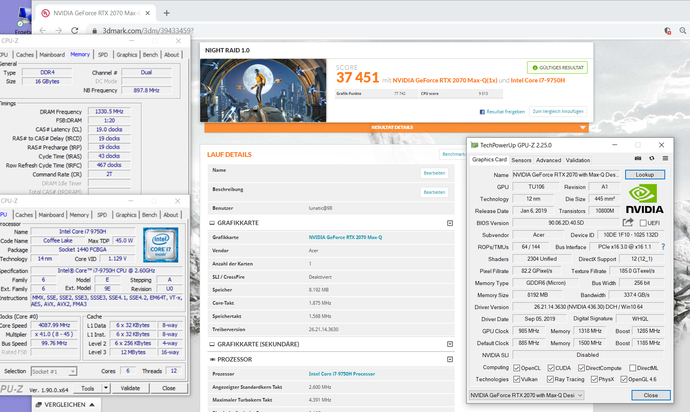Click Night Raid benchmark thumbnail

point(263,90)
